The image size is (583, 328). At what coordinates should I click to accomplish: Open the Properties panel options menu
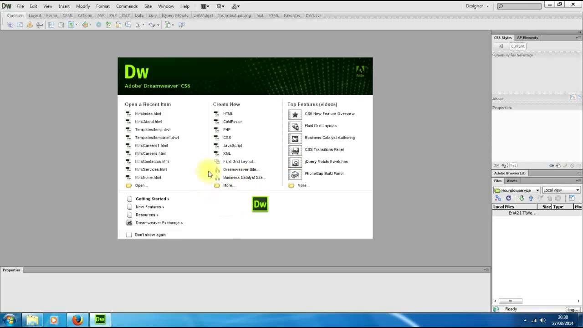coord(486,270)
